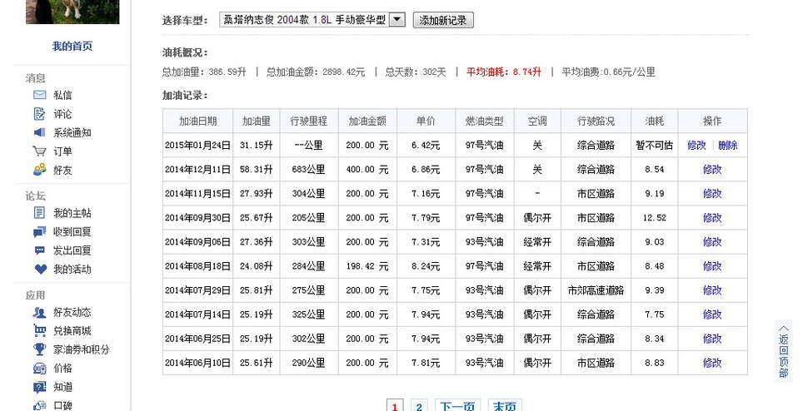The image size is (808, 411).
Task: Open 系统通知 speaker icon
Action: (39, 132)
